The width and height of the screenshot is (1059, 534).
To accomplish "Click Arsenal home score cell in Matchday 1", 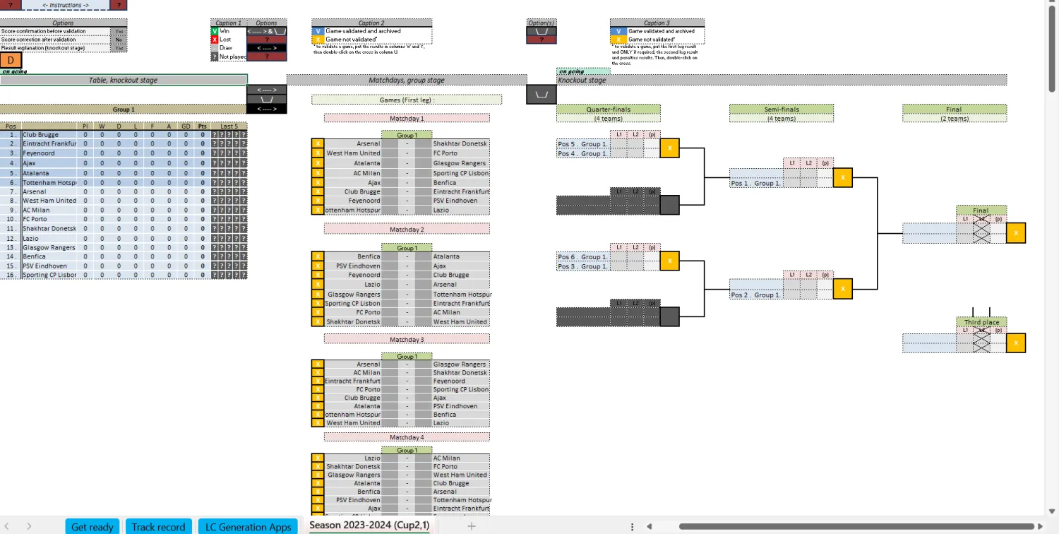I will click(x=390, y=143).
